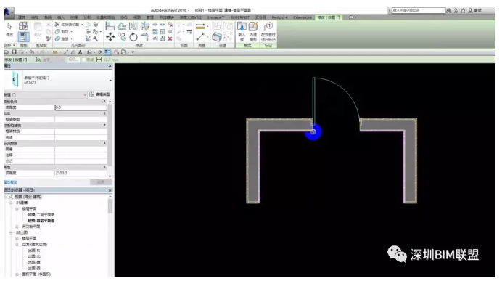Image resolution: width=502 pixels, height=281 pixels.
Task: Click the Sign In button
Action: [x=475, y=11]
